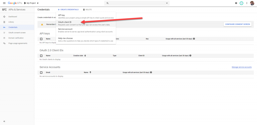The image size is (257, 125).
Task: Click the Library sidebar icon
Action: (5, 22)
